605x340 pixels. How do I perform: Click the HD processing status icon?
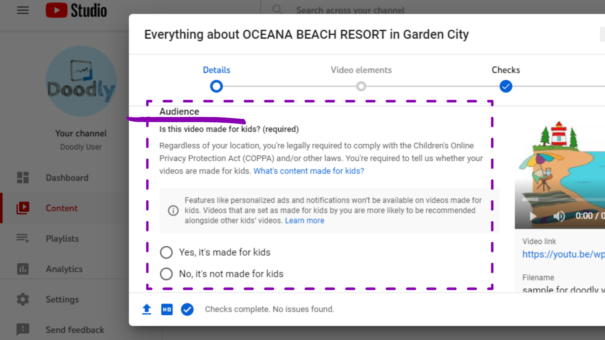tap(167, 309)
